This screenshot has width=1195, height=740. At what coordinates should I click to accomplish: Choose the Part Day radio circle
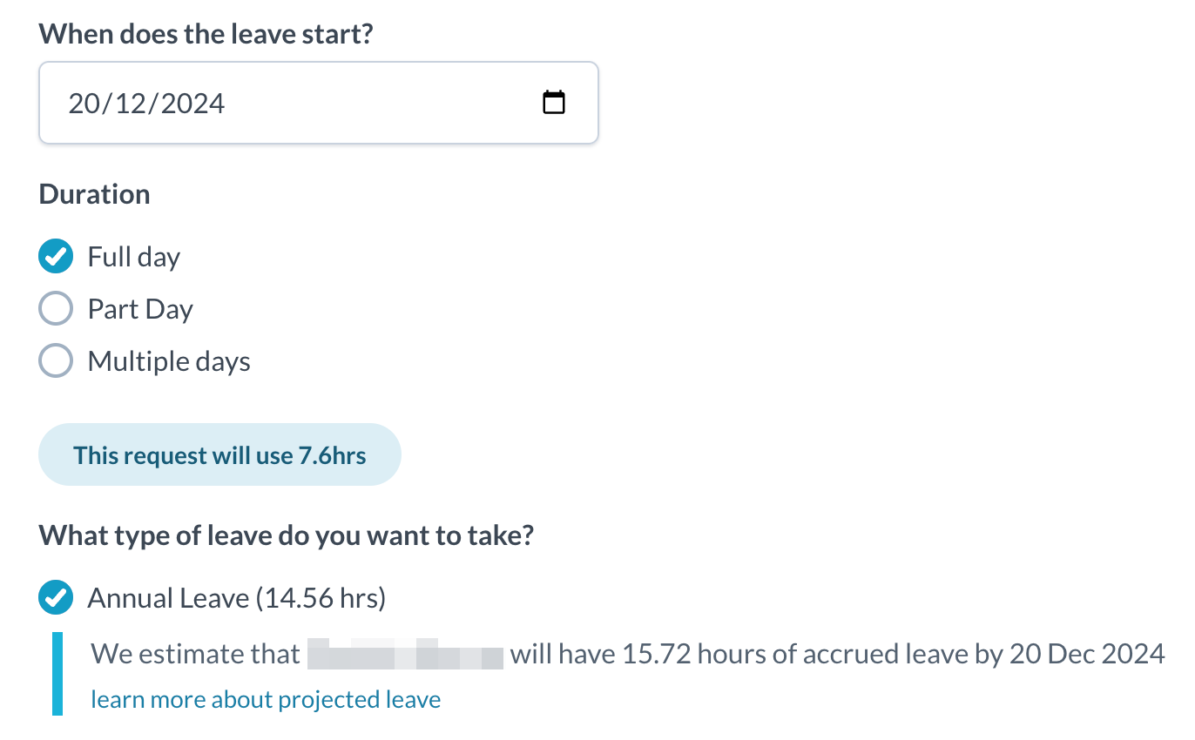coord(56,309)
